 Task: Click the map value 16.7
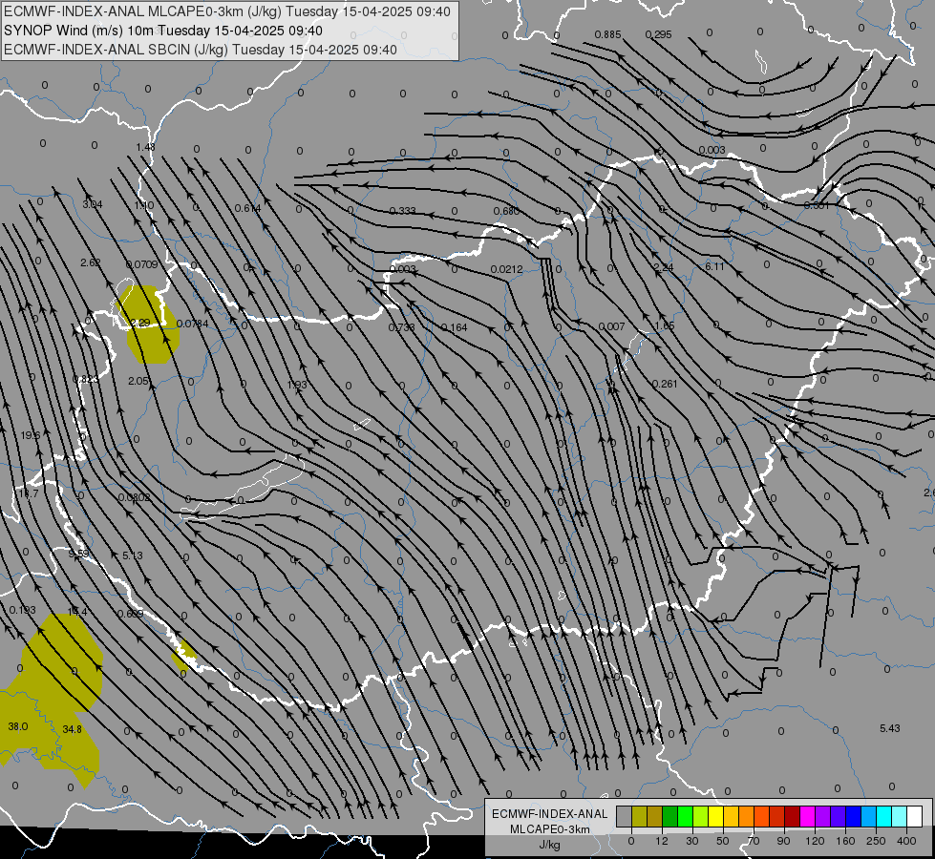coord(28,493)
